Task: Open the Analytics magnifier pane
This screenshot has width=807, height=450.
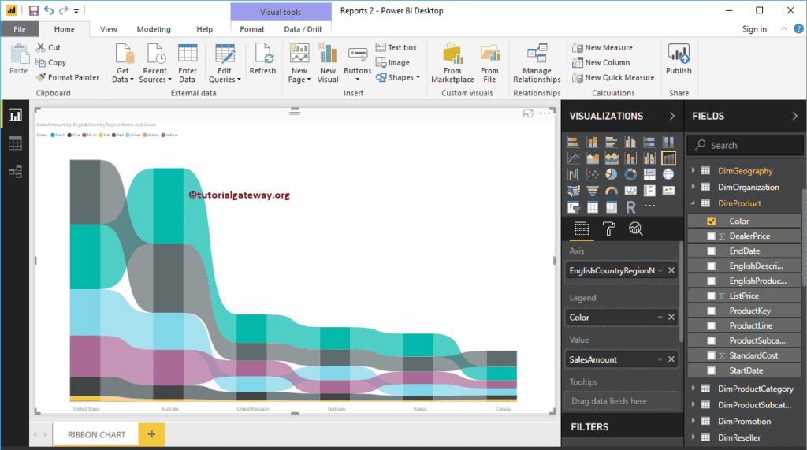Action: pyautogui.click(x=636, y=229)
